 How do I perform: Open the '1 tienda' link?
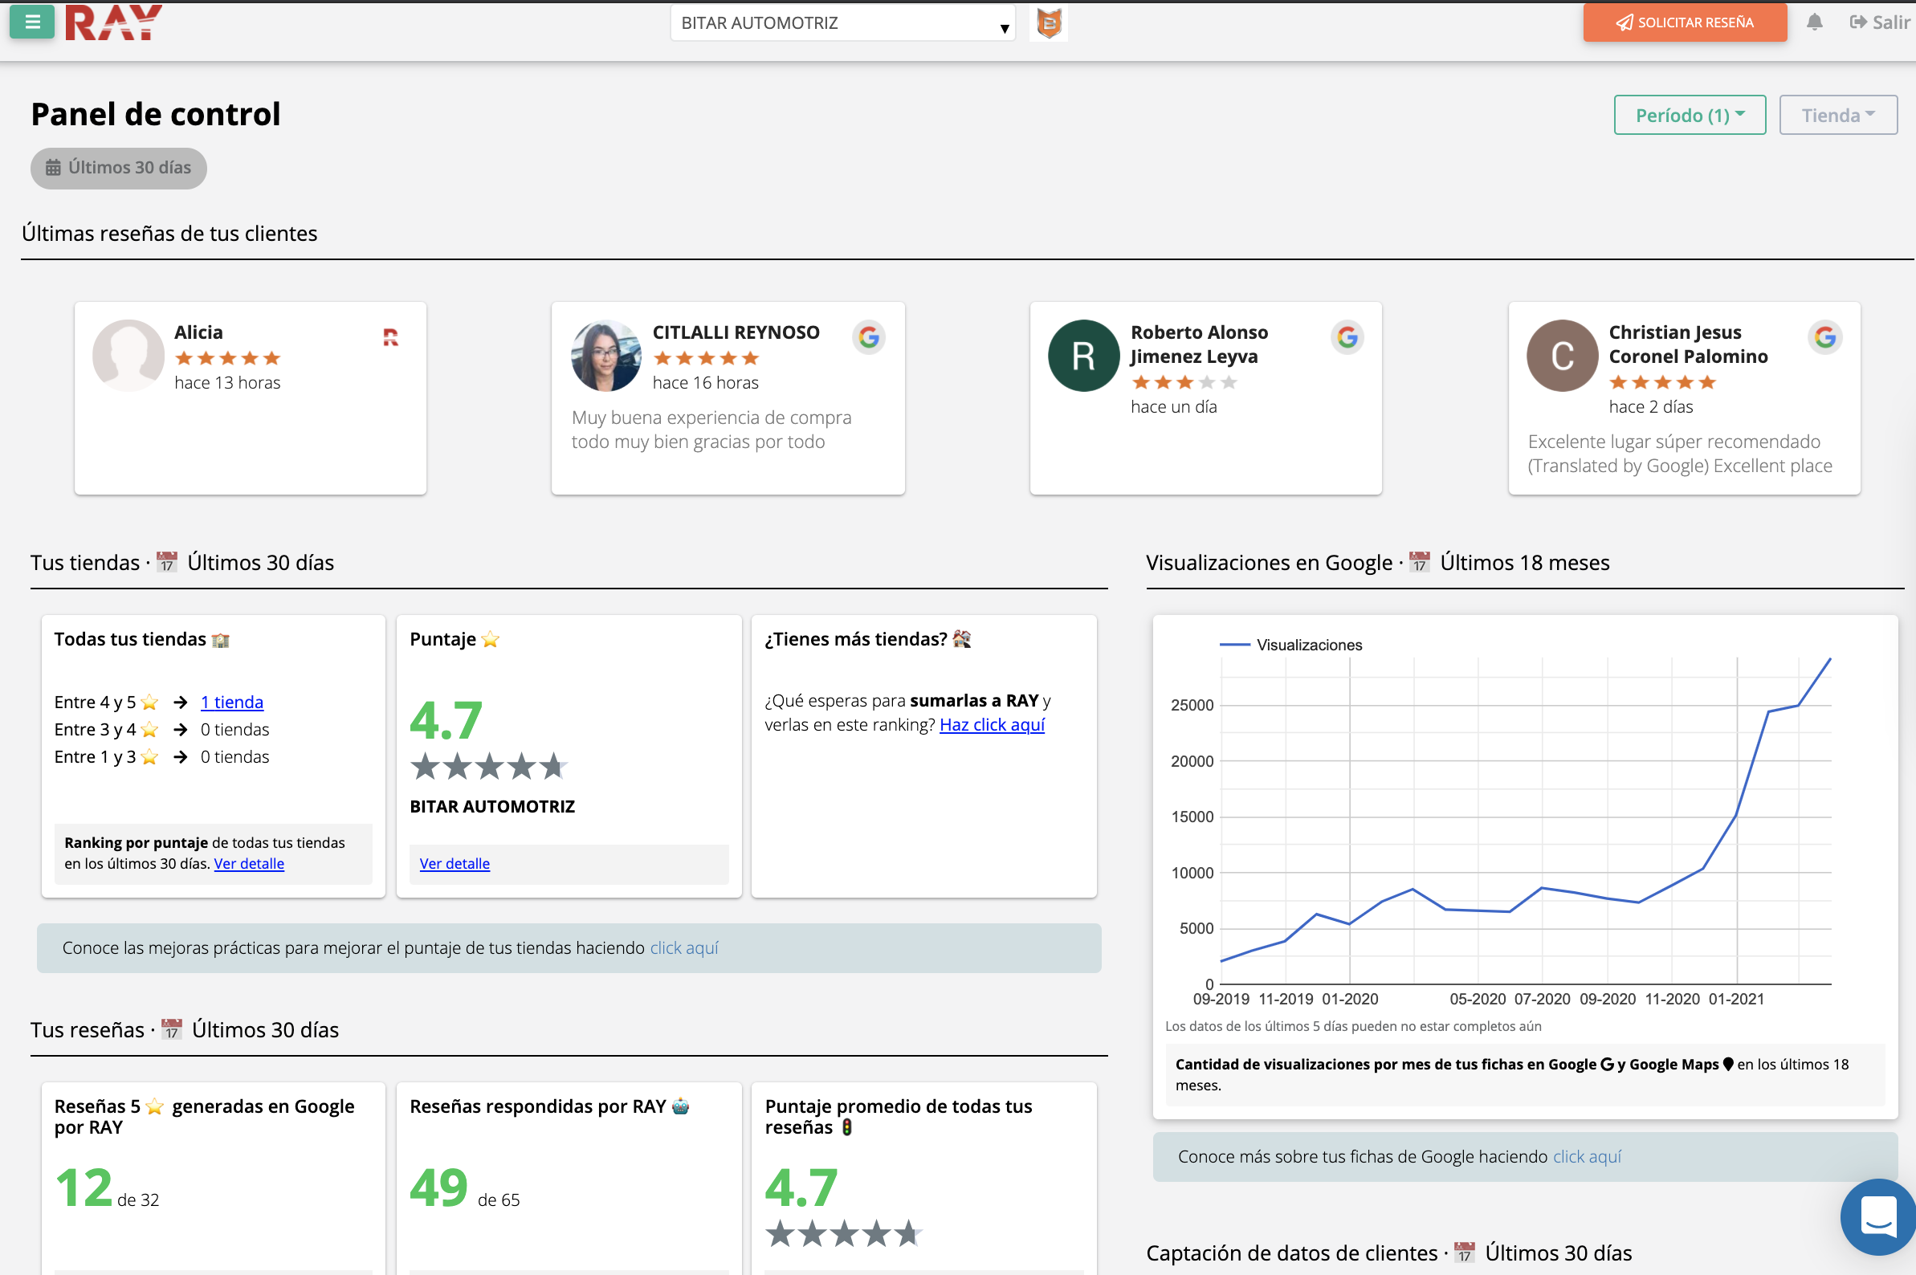click(x=231, y=702)
